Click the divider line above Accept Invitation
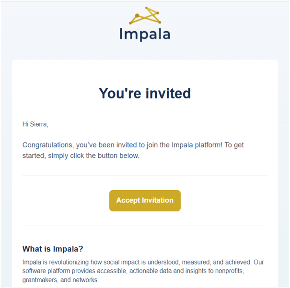Screen dimensions: 290x288 pyautogui.click(x=145, y=175)
